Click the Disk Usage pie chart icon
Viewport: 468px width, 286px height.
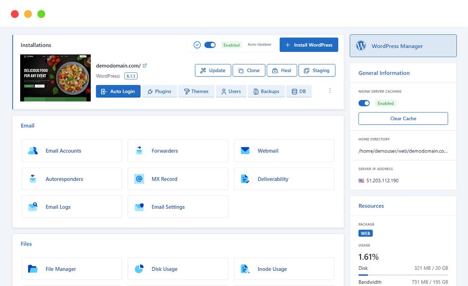(139, 269)
